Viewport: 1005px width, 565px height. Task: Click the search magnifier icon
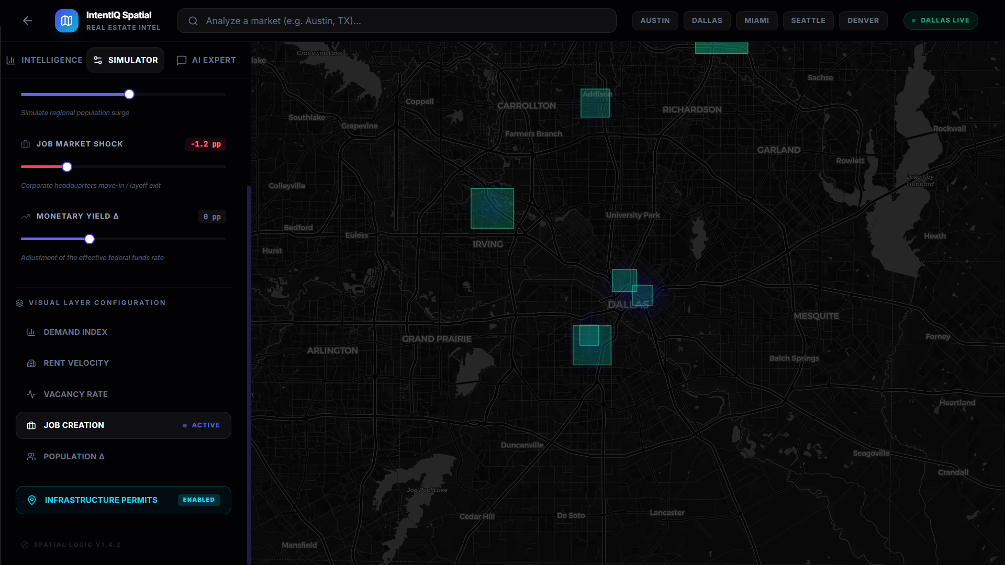tap(193, 21)
